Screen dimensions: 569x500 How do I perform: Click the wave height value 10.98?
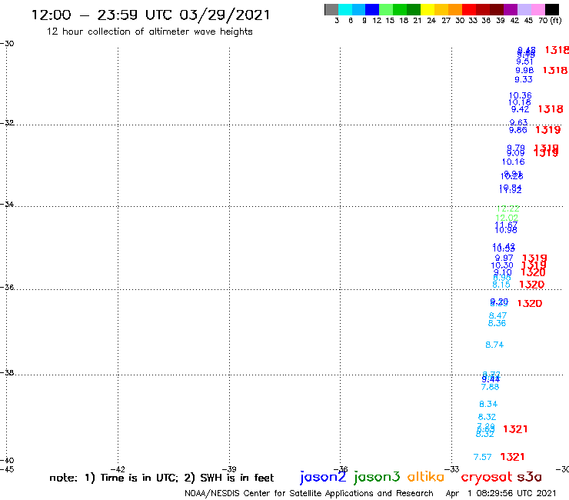[x=506, y=230]
